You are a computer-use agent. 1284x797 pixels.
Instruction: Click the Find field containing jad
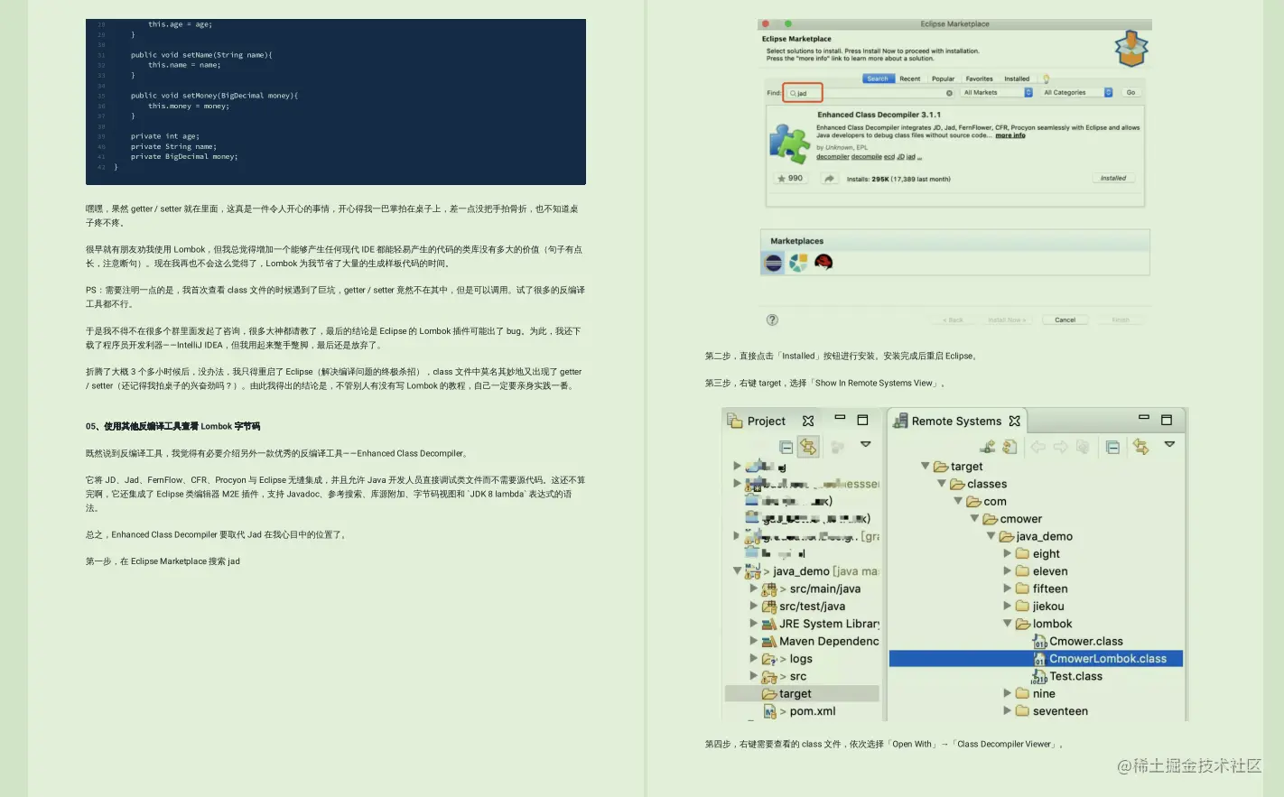click(869, 93)
